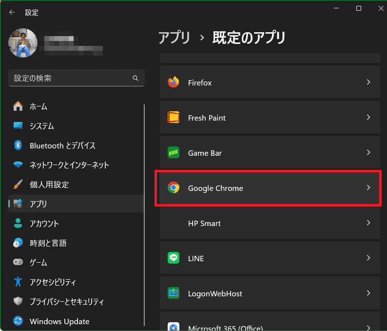The height and width of the screenshot is (331, 387).
Task: Go to Windows Update section
Action: pos(59,321)
